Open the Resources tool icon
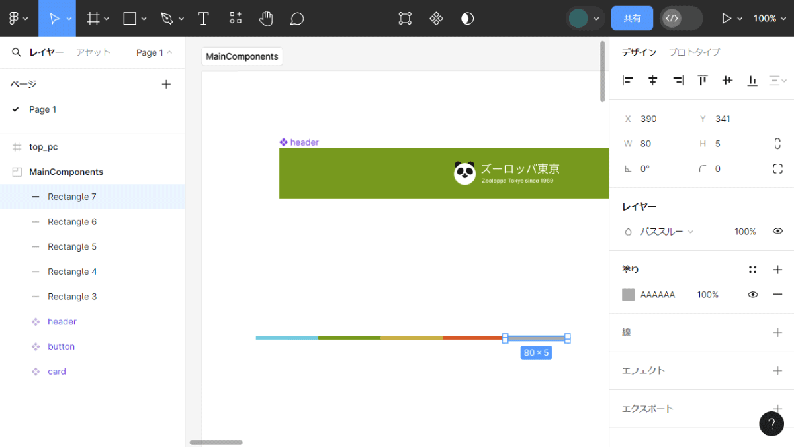 coord(235,19)
